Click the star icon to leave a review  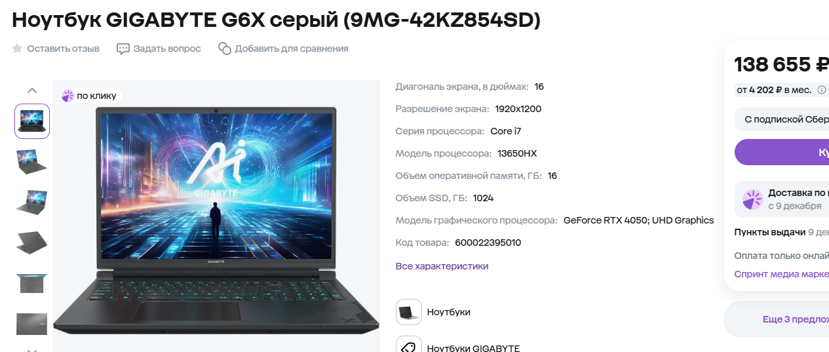click(17, 49)
